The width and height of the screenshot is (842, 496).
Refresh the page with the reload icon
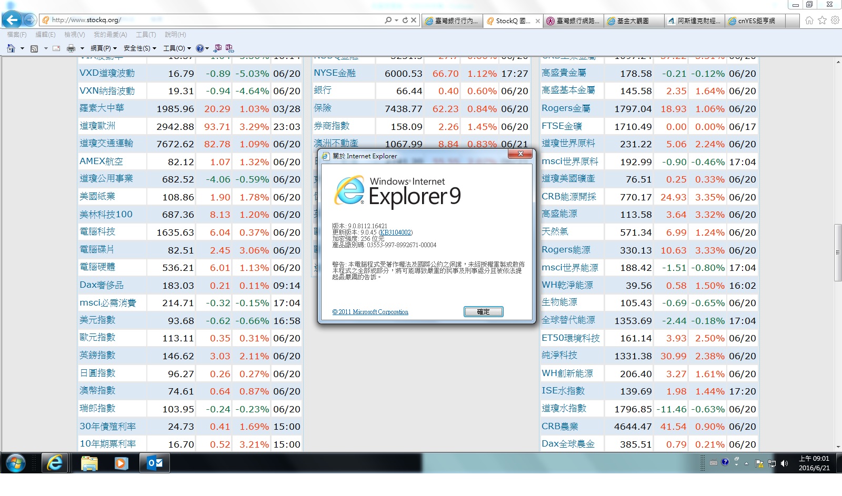coord(405,20)
